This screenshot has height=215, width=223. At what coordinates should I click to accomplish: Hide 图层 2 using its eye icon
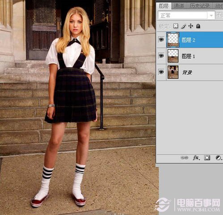161,40
